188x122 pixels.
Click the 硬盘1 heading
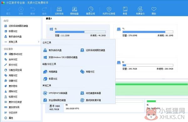49,18
